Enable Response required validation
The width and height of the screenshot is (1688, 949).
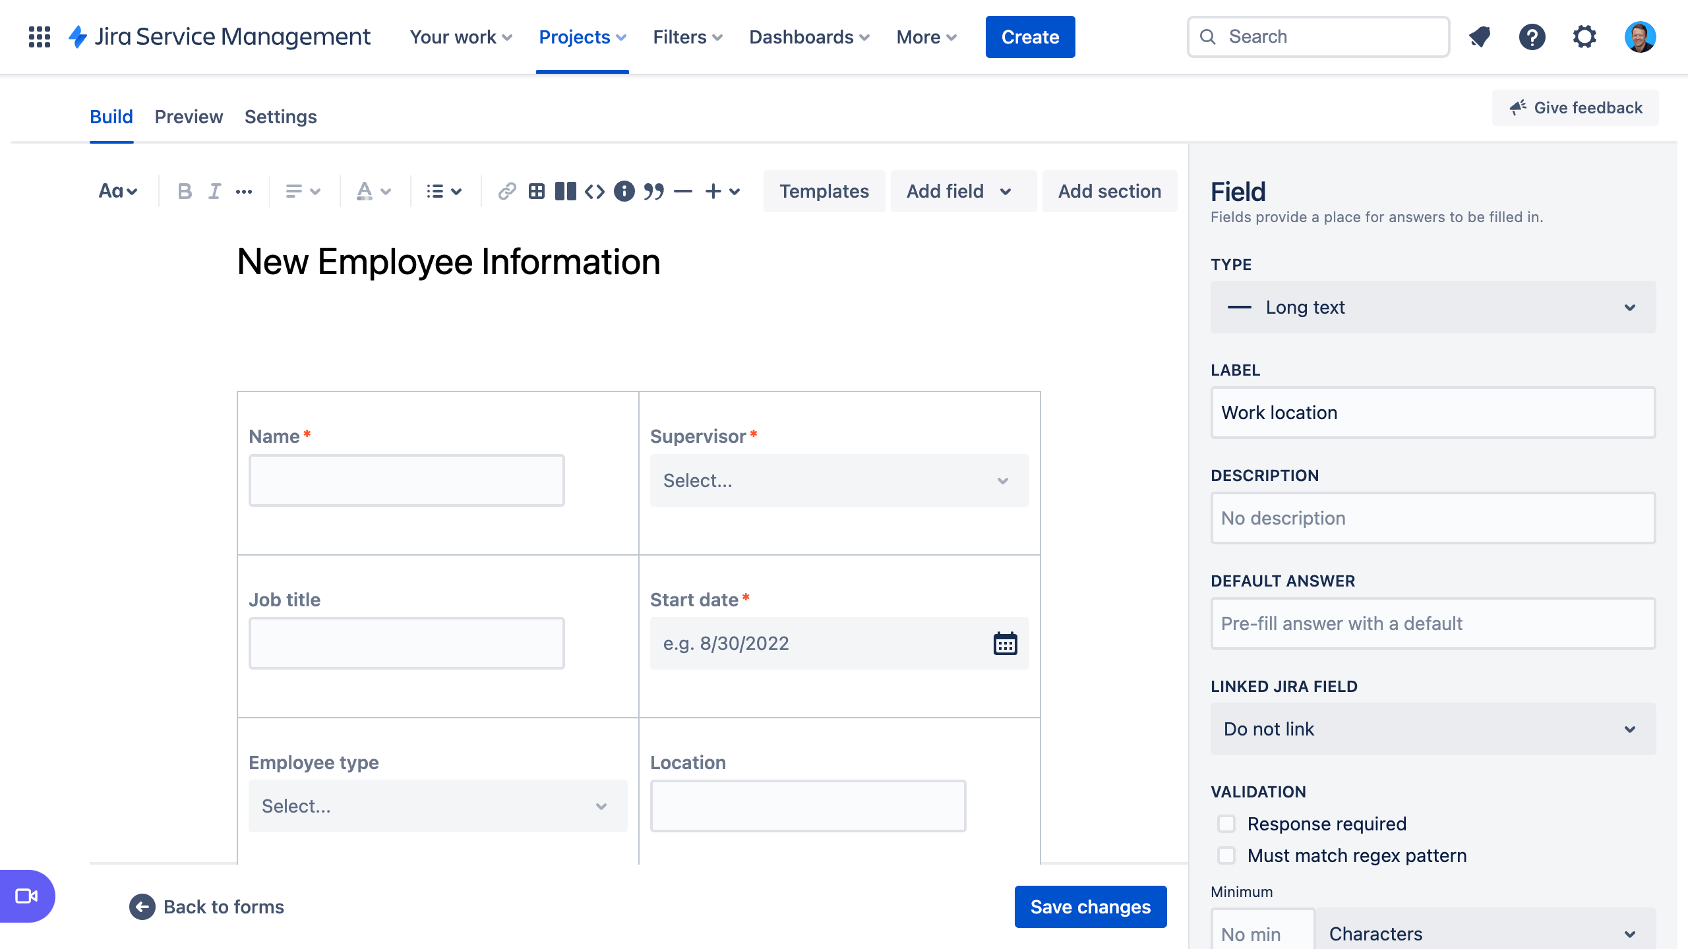point(1226,824)
